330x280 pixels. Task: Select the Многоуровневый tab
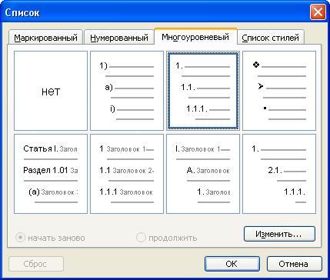(x=195, y=37)
